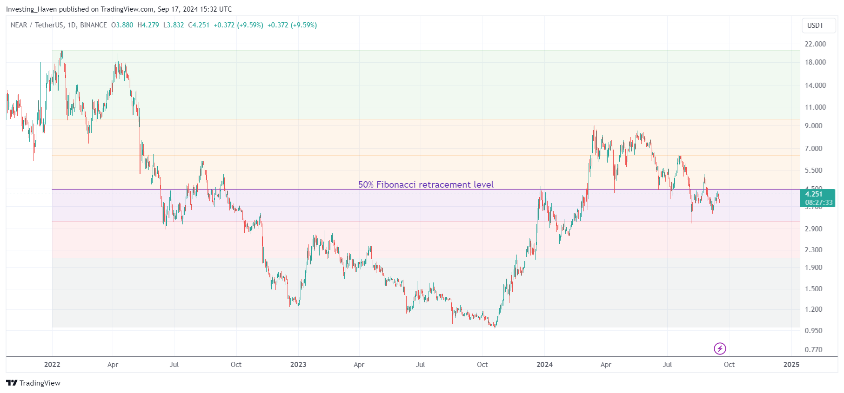
Task: Click the header 'Investing_Haven published on TradingView.com'
Action: click(x=80, y=9)
